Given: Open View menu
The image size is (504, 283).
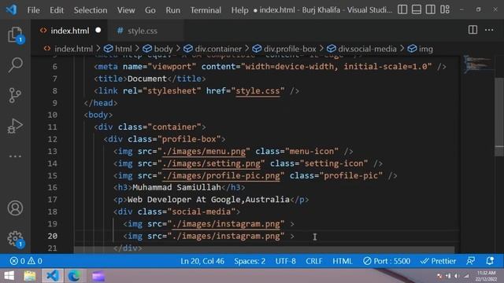Looking at the screenshot, I should point(126,10).
